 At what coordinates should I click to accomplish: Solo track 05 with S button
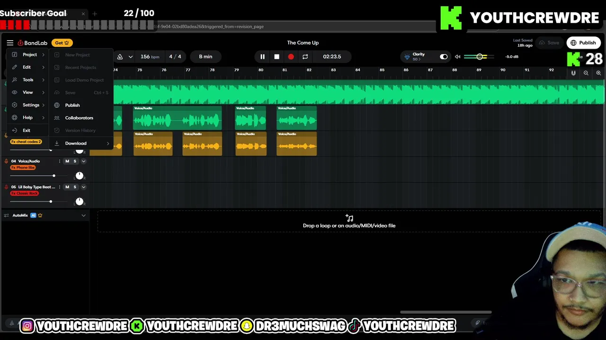click(75, 187)
